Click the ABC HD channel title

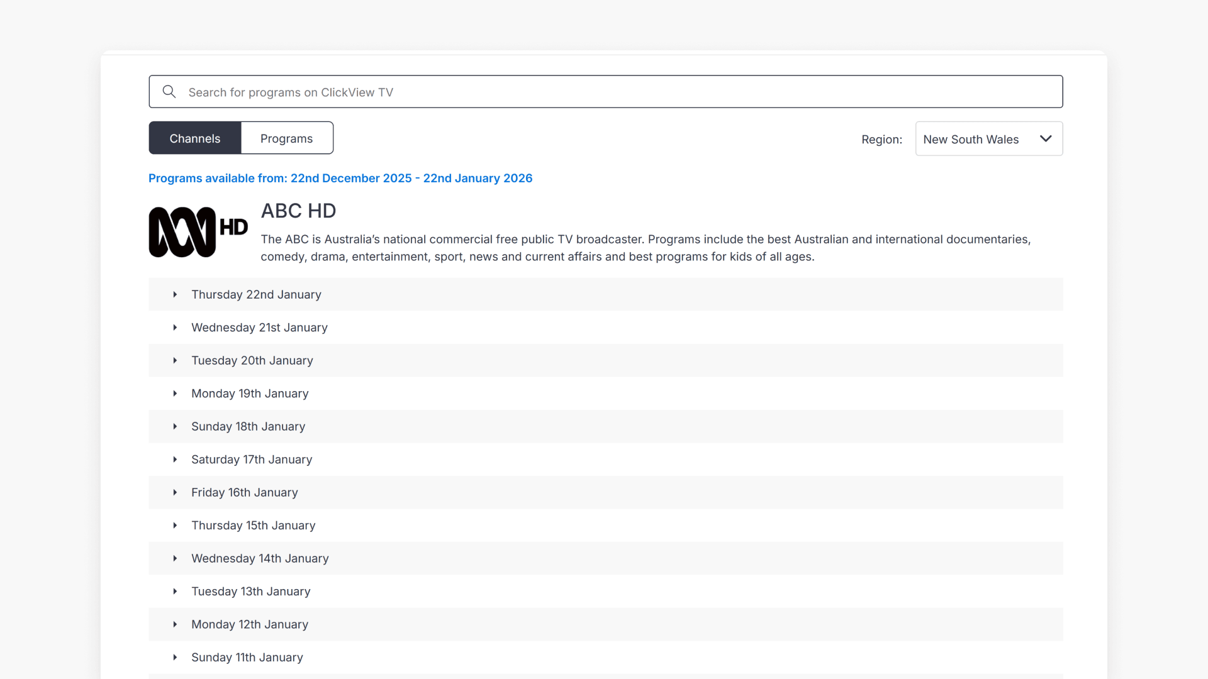pyautogui.click(x=298, y=211)
